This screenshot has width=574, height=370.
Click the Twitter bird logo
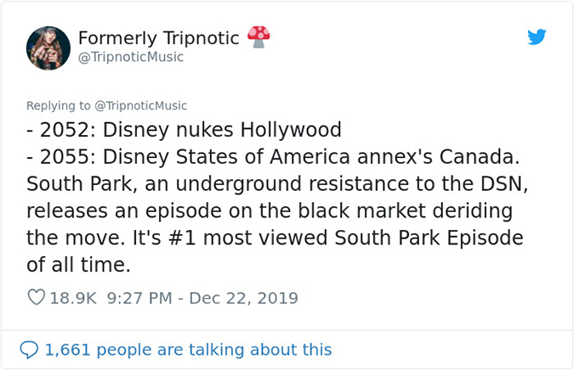536,37
